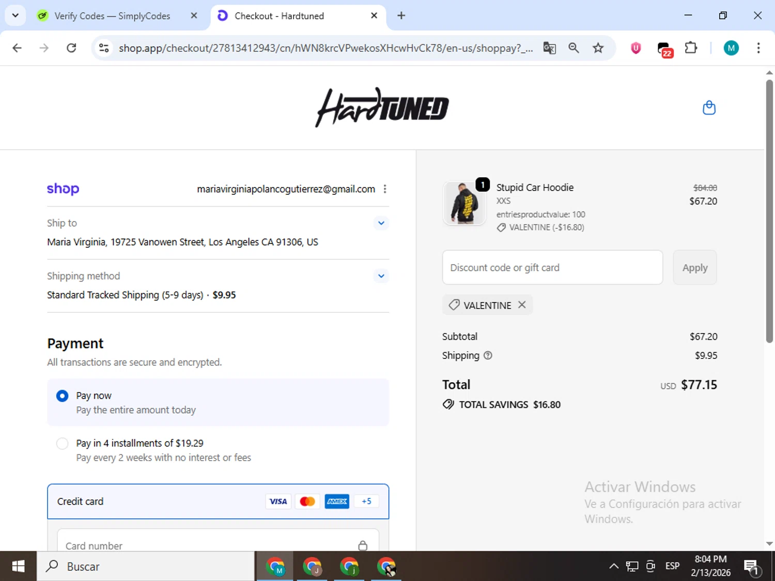The width and height of the screenshot is (775, 581).
Task: Click the VALENTINE (-$16.80) line item text
Action: pyautogui.click(x=547, y=227)
